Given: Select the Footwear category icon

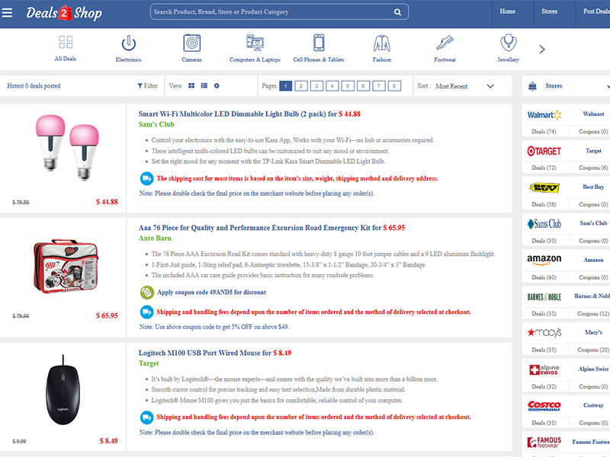Looking at the screenshot, I should (x=445, y=43).
